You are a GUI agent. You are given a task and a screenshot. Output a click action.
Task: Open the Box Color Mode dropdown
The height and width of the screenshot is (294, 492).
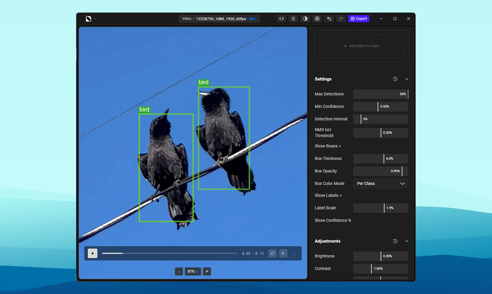point(381,183)
